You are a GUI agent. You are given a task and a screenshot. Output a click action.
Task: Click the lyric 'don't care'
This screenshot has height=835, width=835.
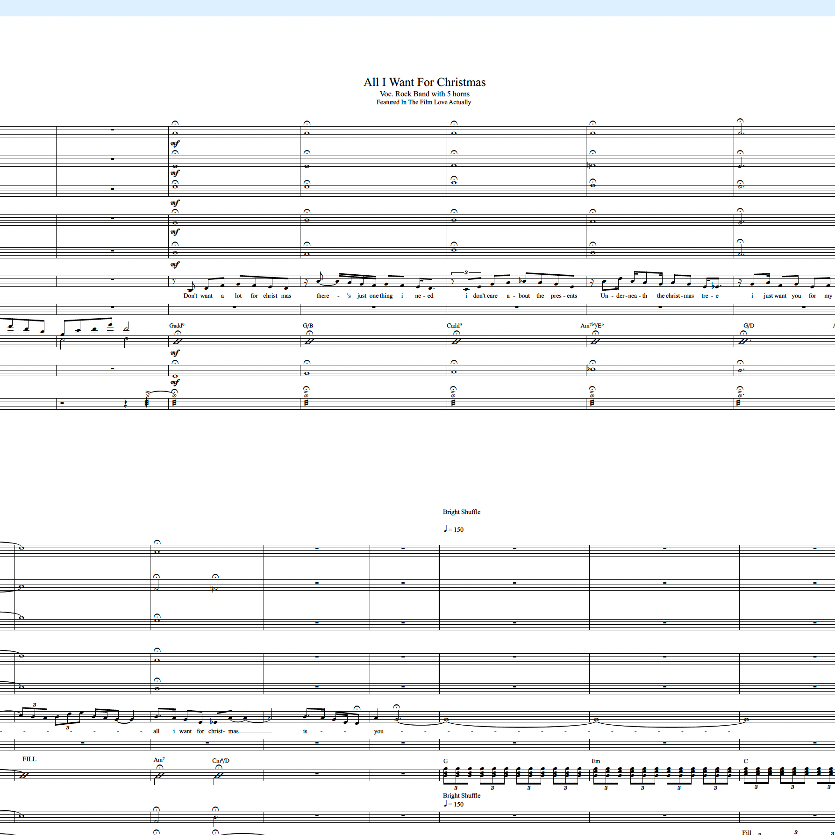pos(485,296)
